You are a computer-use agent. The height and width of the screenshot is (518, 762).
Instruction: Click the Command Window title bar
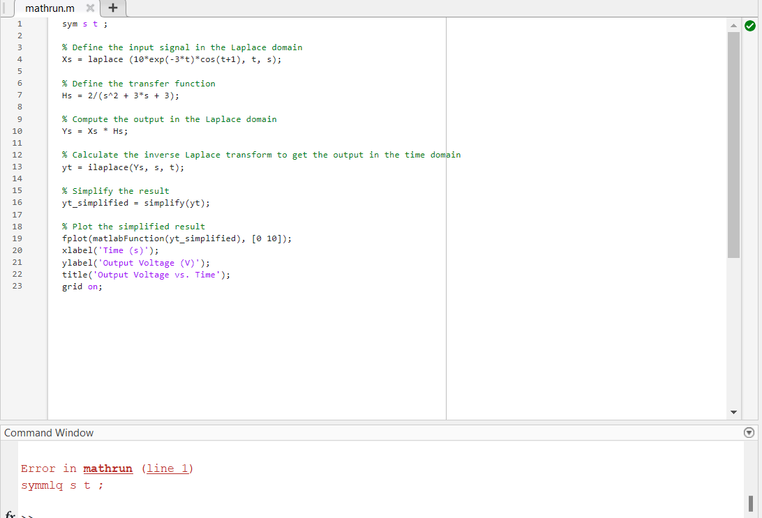click(49, 432)
